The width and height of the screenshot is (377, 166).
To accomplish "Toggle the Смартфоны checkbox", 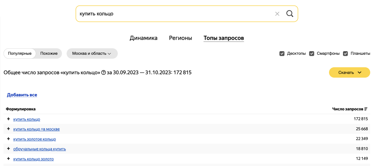I will pyautogui.click(x=311, y=54).
